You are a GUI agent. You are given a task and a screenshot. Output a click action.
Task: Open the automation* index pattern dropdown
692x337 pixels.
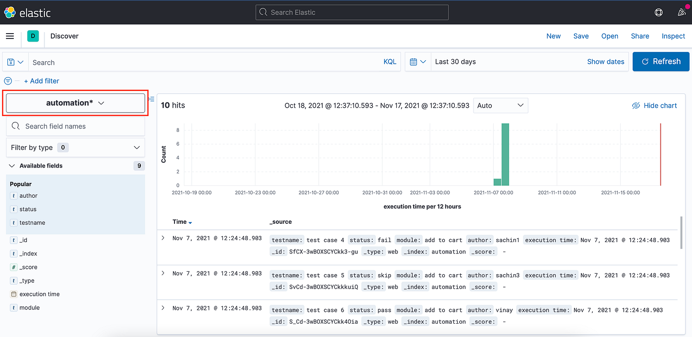pyautogui.click(x=75, y=103)
